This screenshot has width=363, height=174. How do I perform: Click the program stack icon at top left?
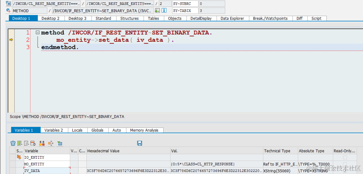tap(8, 3)
